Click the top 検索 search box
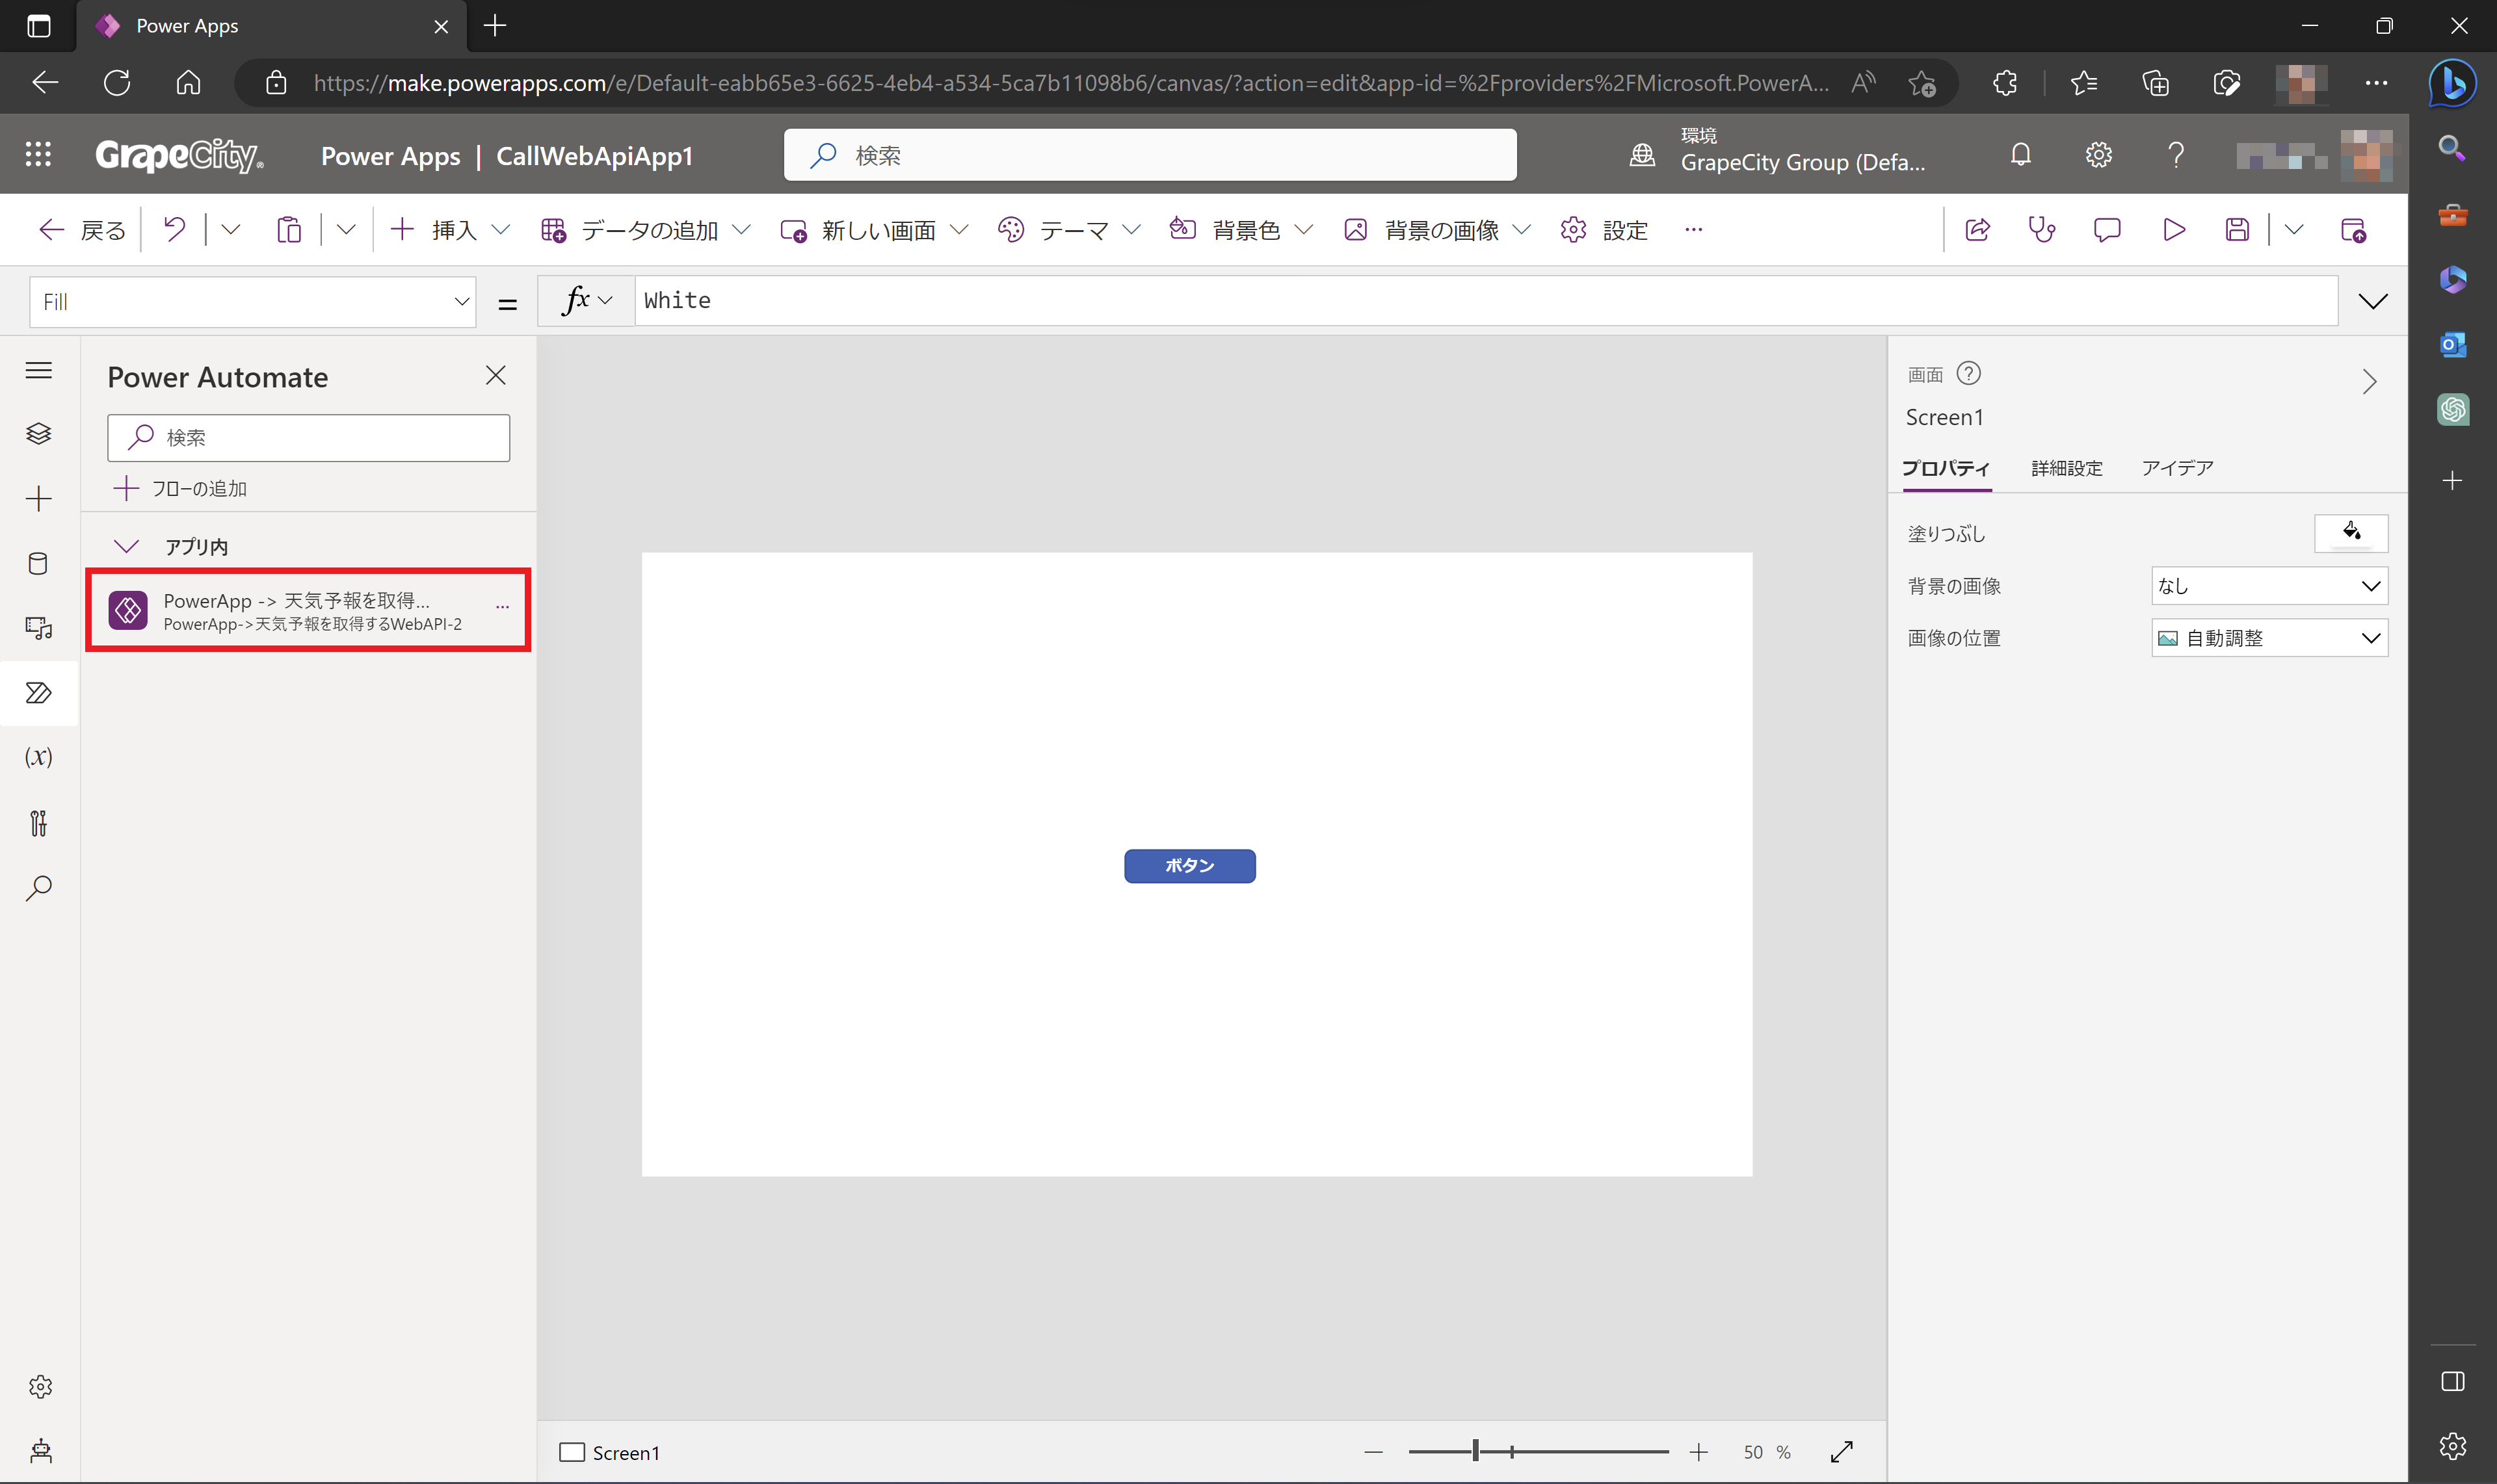Viewport: 2497px width, 1484px height. 1150,155
